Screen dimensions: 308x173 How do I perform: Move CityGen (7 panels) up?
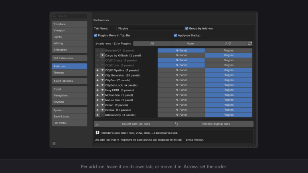coord(97,80)
